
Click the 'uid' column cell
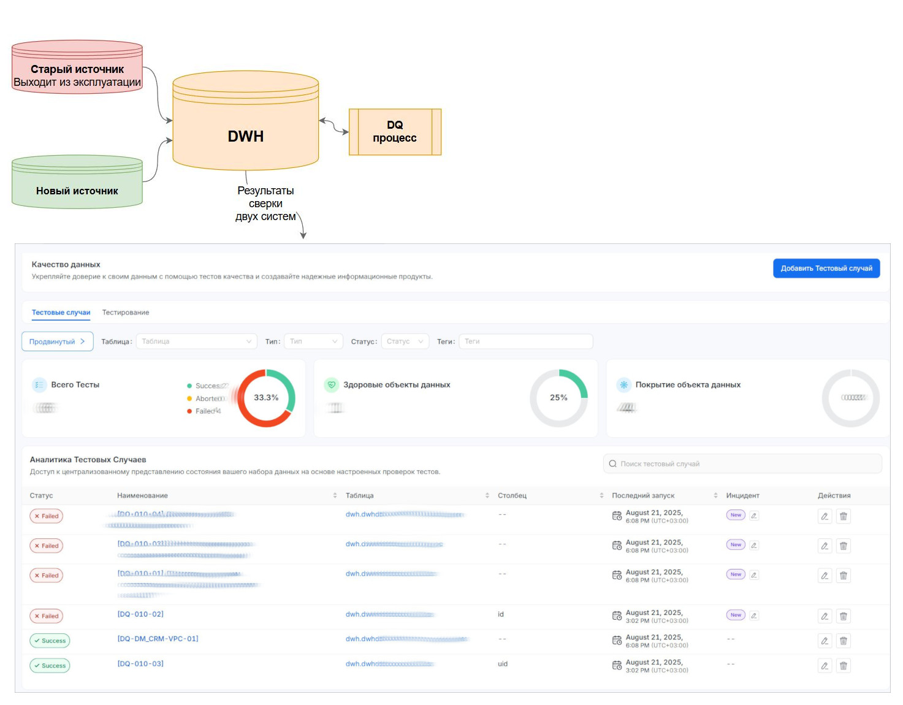pos(503,664)
